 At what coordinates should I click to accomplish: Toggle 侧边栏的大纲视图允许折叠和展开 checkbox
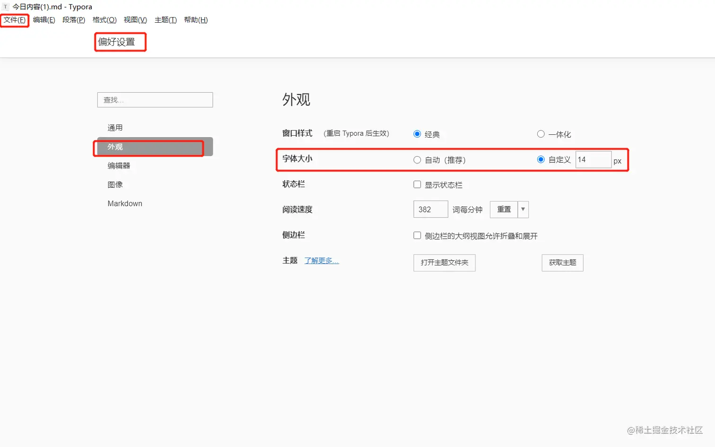pos(417,236)
